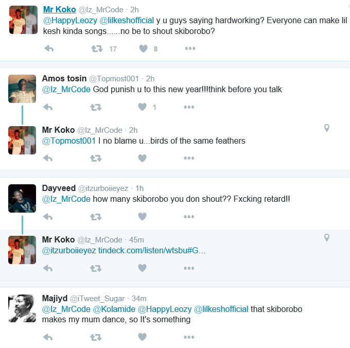Open more options on Amos tosin's tweet
Image resolution: width=350 pixels, height=348 pixels.
(x=189, y=107)
